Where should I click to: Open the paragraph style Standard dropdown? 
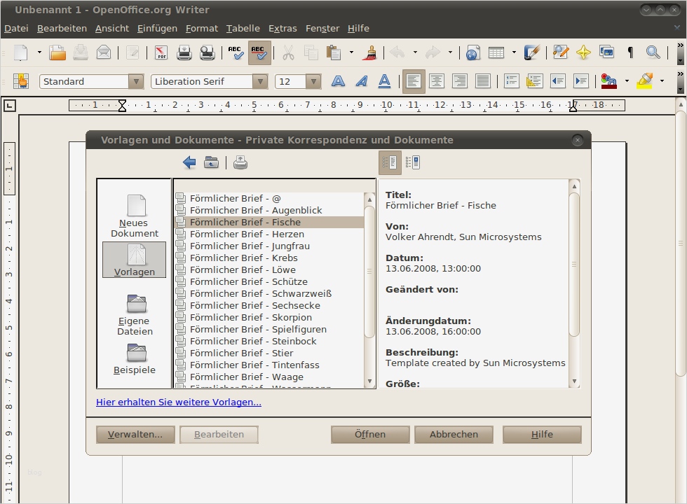[x=136, y=81]
